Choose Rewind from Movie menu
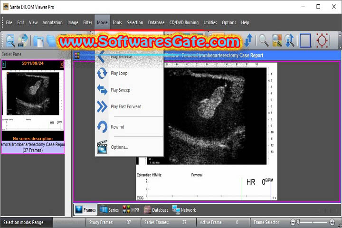This screenshot has width=342, height=228. pos(130,127)
